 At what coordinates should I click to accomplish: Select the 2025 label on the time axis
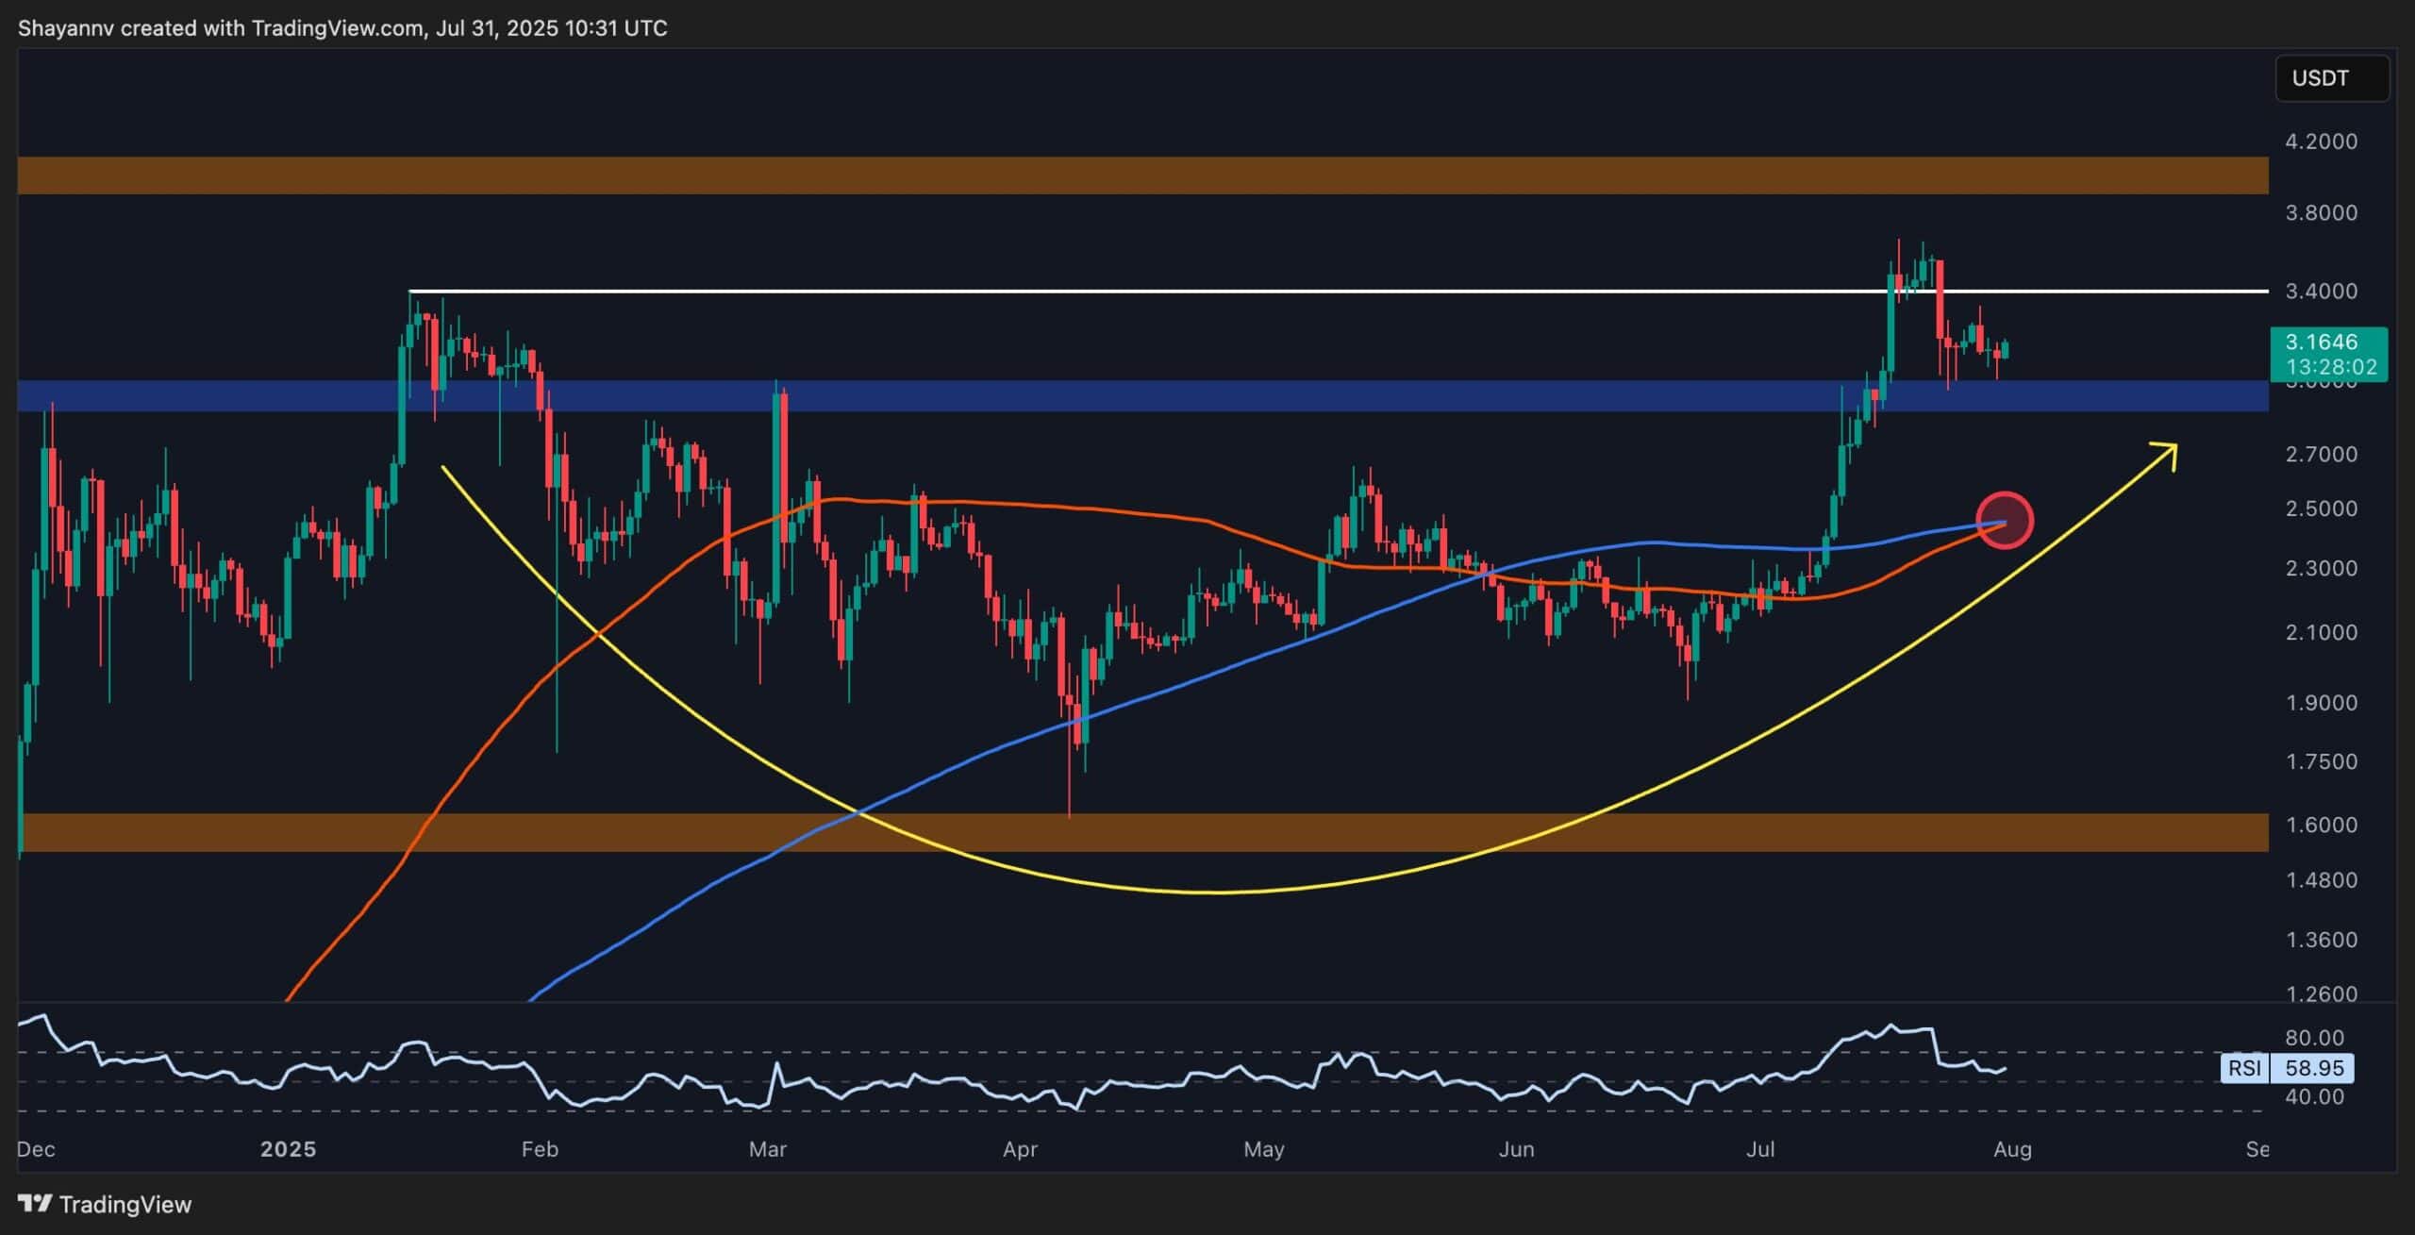pos(288,1150)
